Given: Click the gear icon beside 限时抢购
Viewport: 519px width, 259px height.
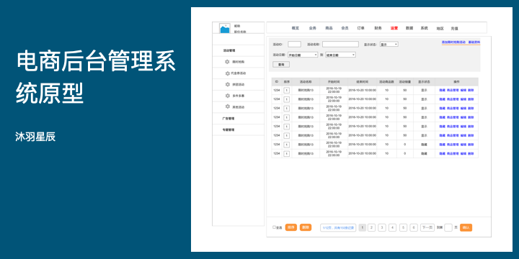Looking at the screenshot, I should (227, 62).
